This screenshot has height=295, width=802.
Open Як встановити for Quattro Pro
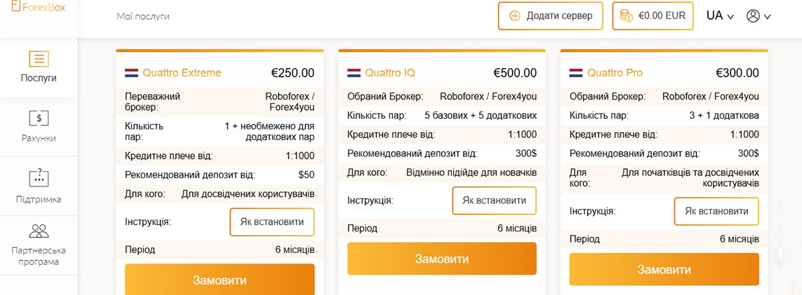point(716,211)
